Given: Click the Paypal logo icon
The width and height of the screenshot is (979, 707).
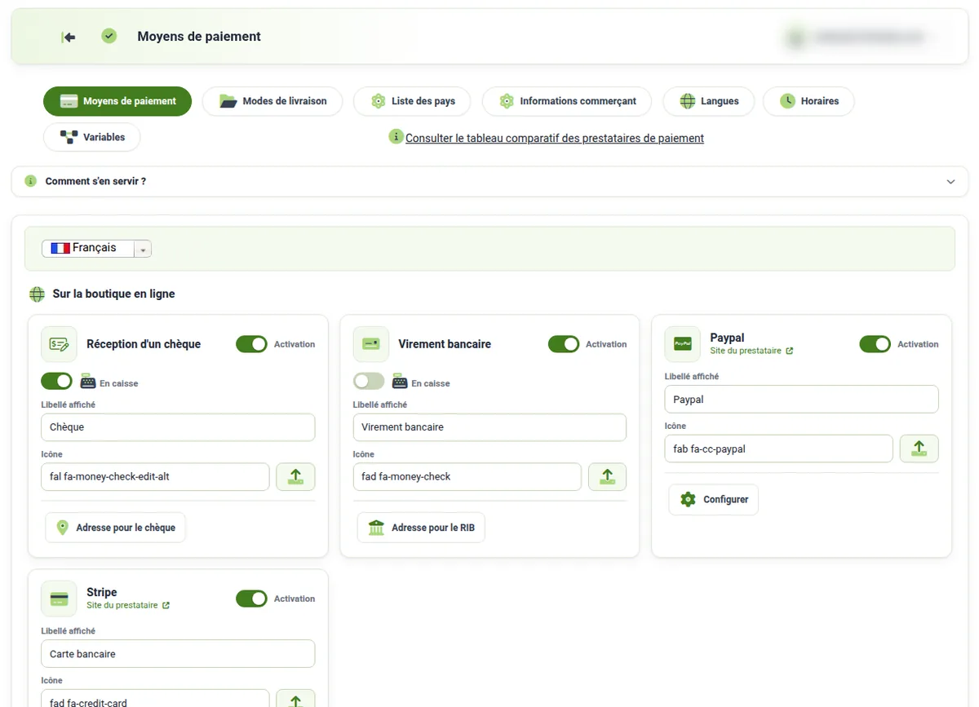Looking at the screenshot, I should pos(682,344).
